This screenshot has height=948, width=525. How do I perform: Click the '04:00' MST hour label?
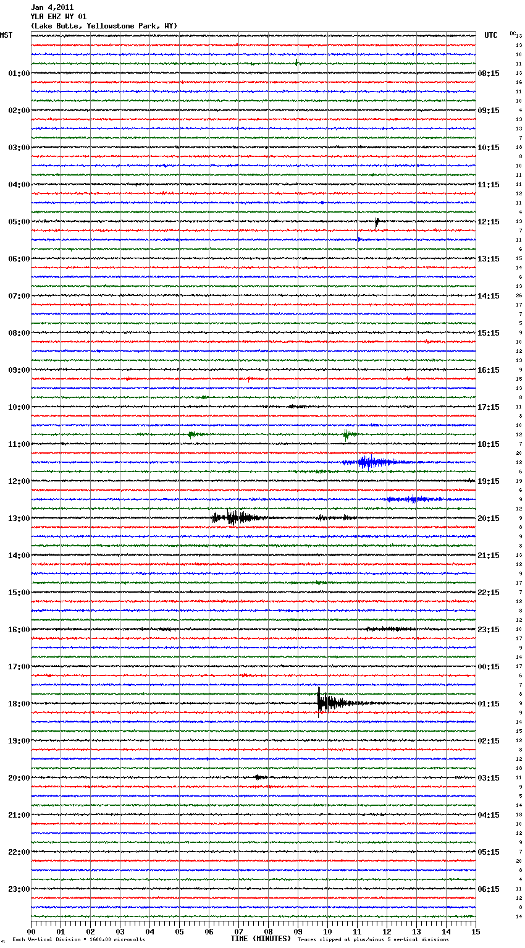(x=19, y=185)
